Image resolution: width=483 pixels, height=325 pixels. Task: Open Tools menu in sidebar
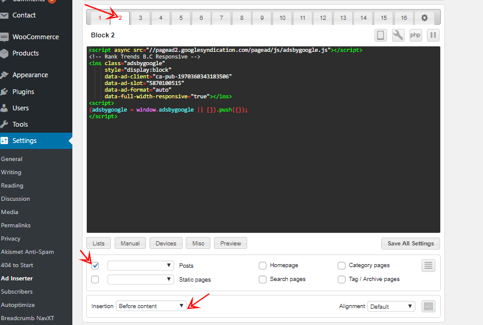[x=20, y=124]
